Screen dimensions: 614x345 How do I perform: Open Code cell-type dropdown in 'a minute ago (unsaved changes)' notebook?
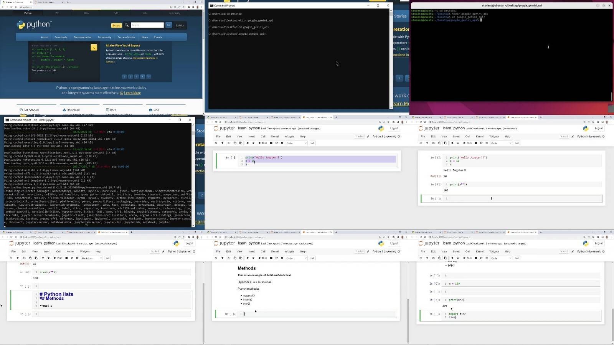297,143
